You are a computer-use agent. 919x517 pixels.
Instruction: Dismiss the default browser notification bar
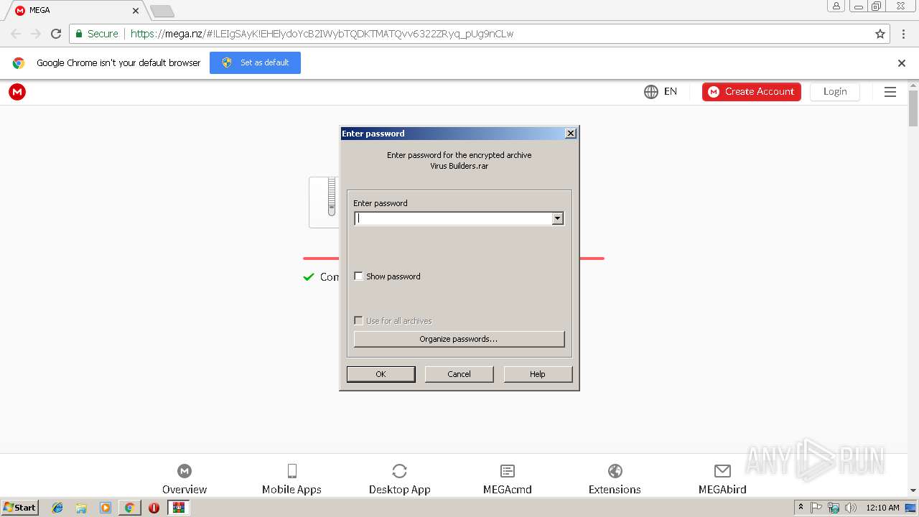[902, 63]
